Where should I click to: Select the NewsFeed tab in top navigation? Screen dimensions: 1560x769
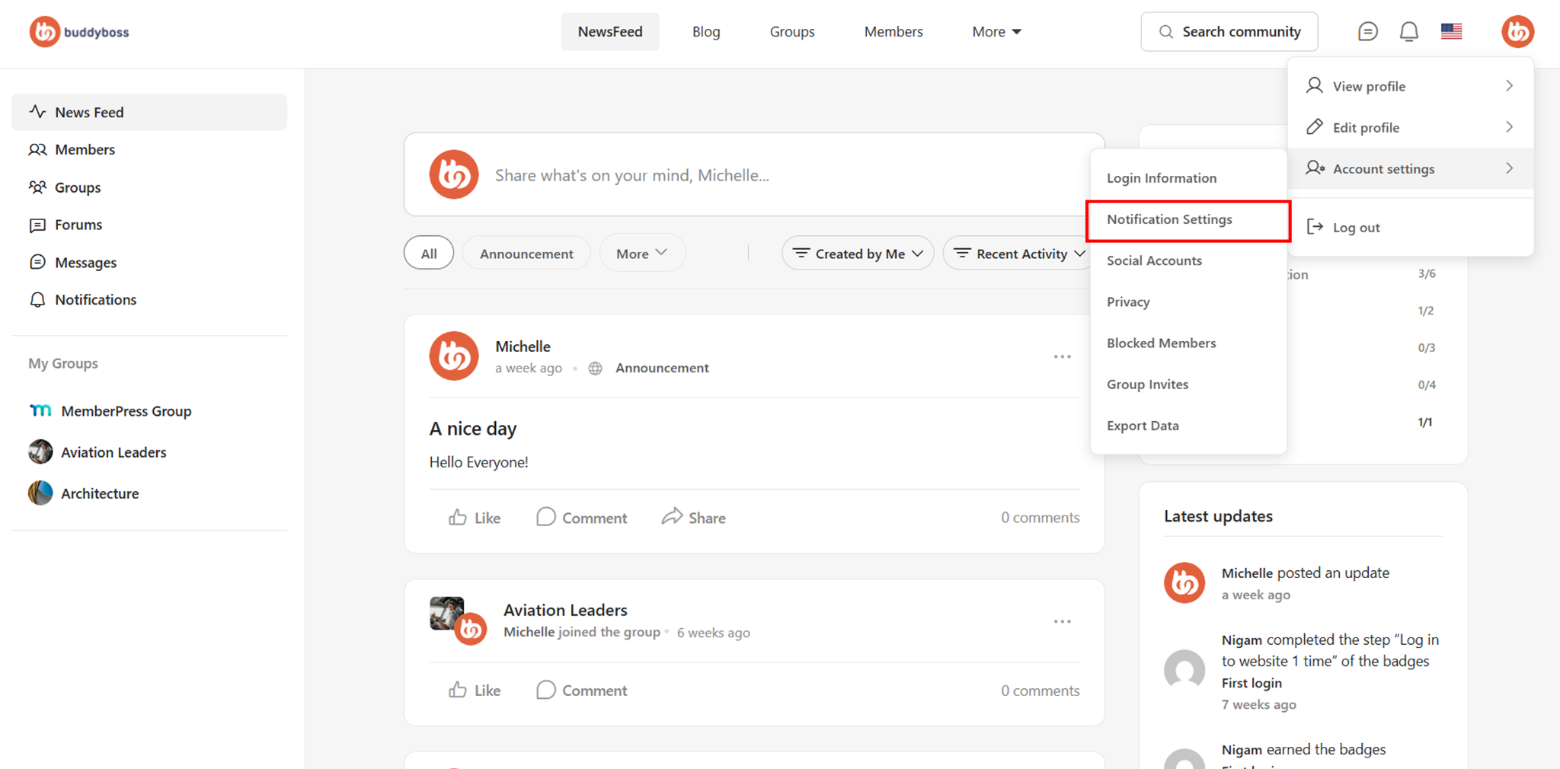pyautogui.click(x=610, y=31)
